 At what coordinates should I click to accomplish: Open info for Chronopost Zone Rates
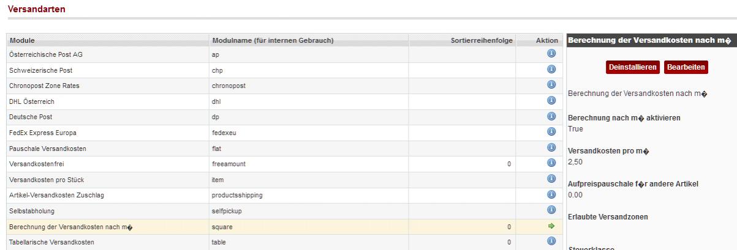(x=551, y=84)
